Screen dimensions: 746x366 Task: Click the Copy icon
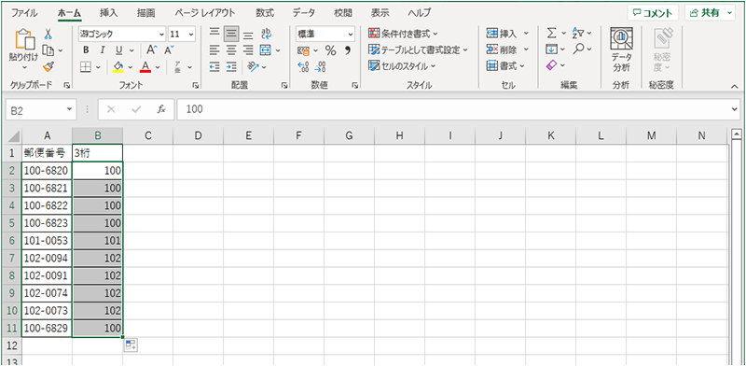click(48, 50)
